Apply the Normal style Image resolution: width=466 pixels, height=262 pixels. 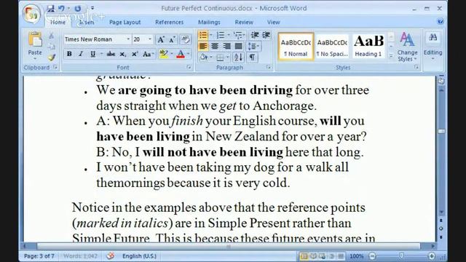(x=296, y=47)
